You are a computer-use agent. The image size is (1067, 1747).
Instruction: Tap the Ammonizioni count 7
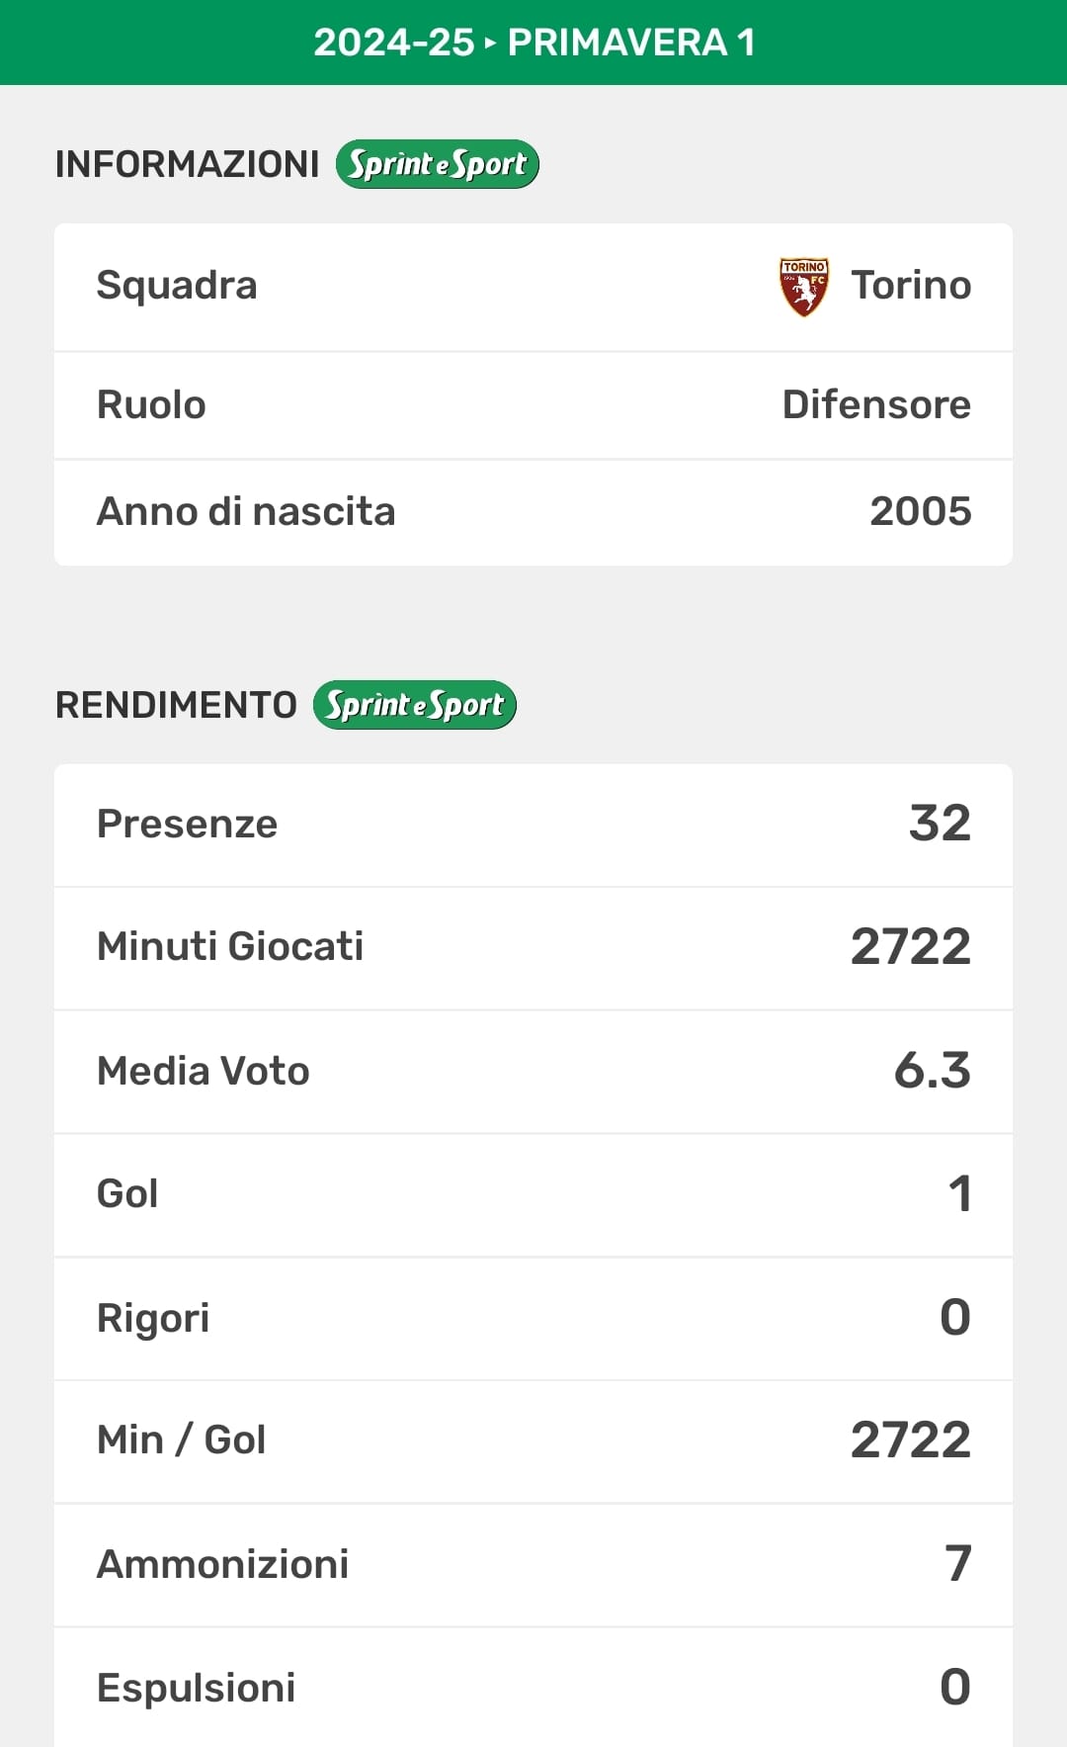click(957, 1564)
